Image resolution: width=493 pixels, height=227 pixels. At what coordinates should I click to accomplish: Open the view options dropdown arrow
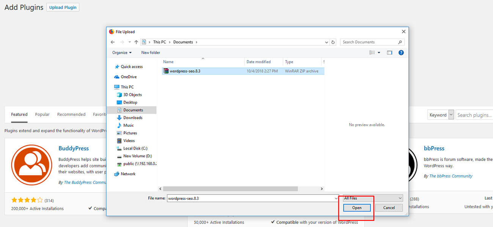click(x=379, y=53)
